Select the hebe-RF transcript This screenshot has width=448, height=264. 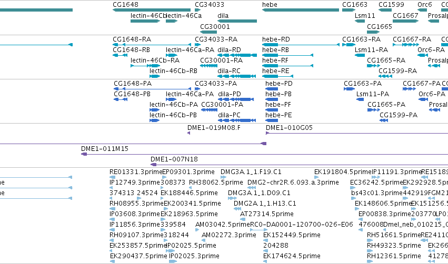coord(288,66)
